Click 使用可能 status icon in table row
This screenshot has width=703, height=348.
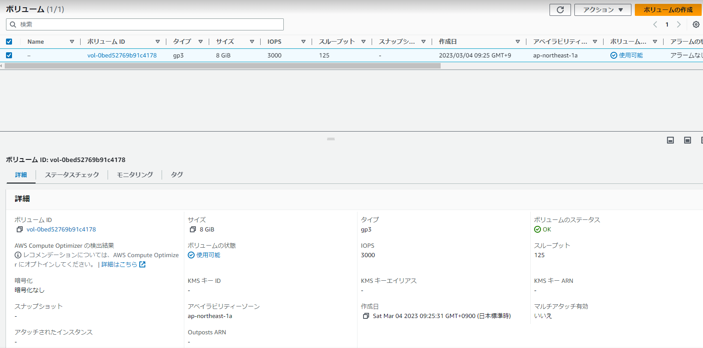tap(613, 55)
